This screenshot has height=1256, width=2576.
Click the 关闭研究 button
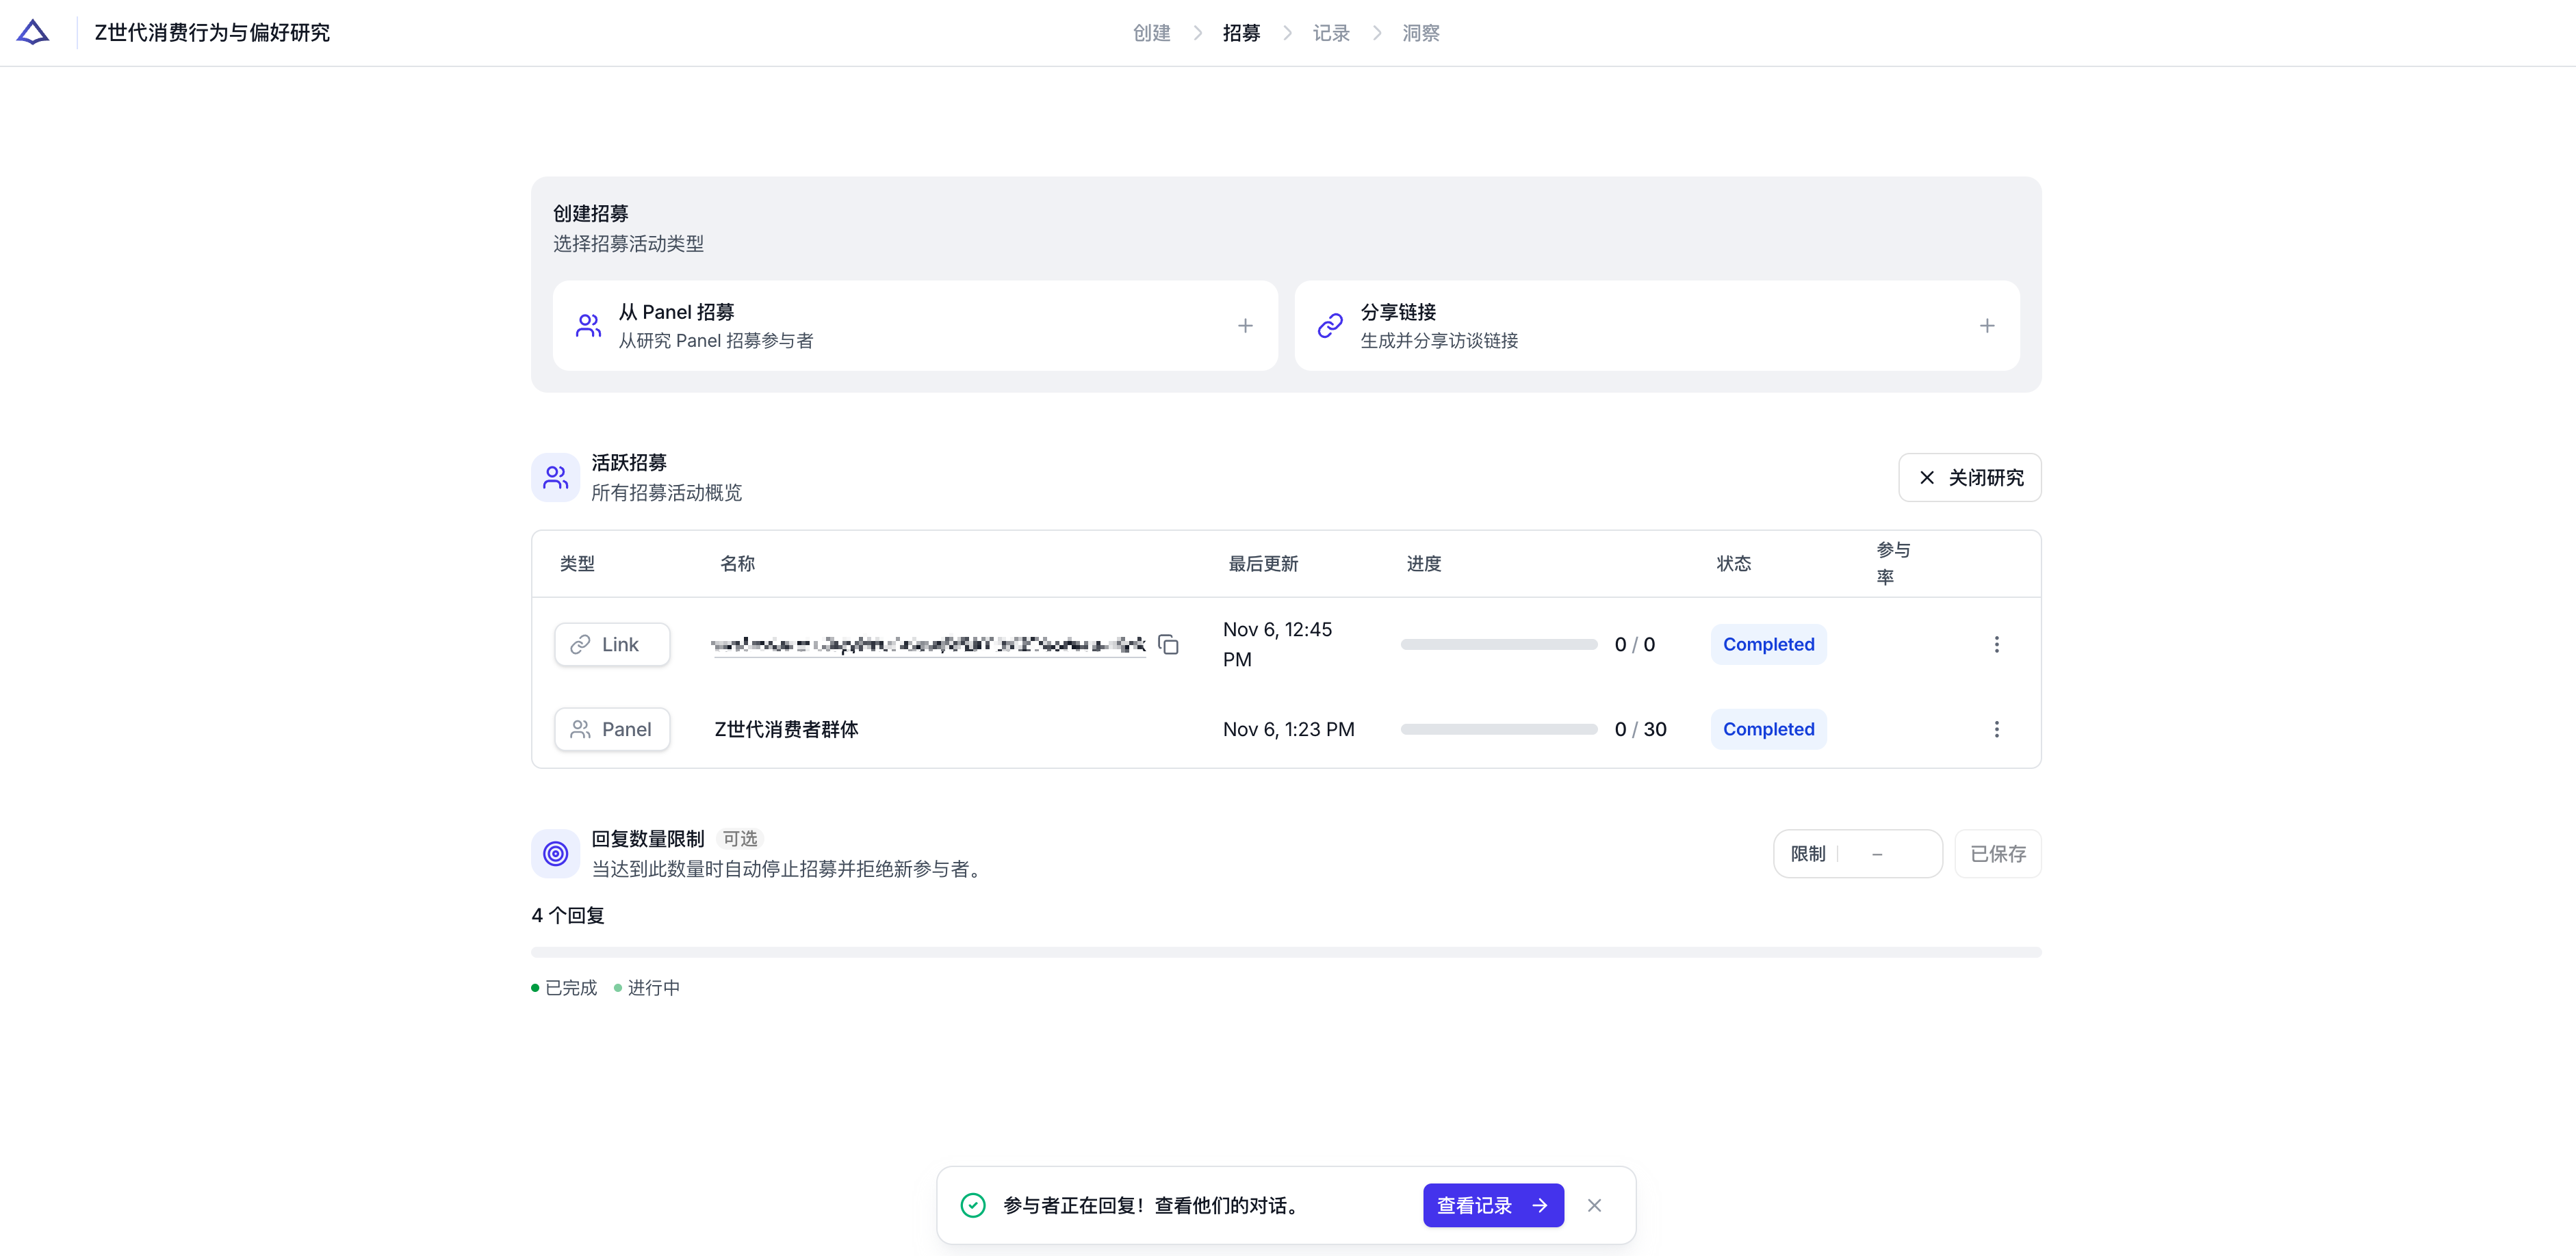pyautogui.click(x=1970, y=477)
